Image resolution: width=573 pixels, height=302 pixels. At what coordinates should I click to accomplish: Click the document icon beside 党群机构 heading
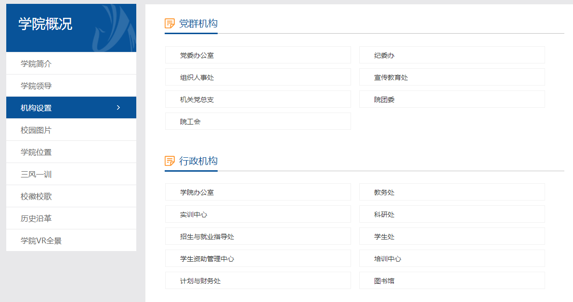tap(169, 24)
